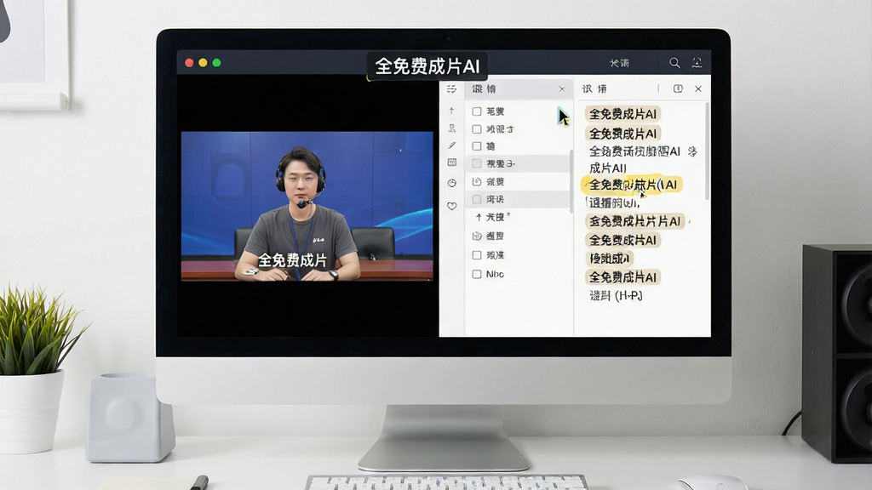Close the middle checklist panel
The width and height of the screenshot is (872, 490).
tap(562, 88)
